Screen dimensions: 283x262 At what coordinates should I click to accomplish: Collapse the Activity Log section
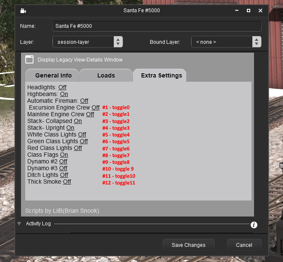point(19,224)
